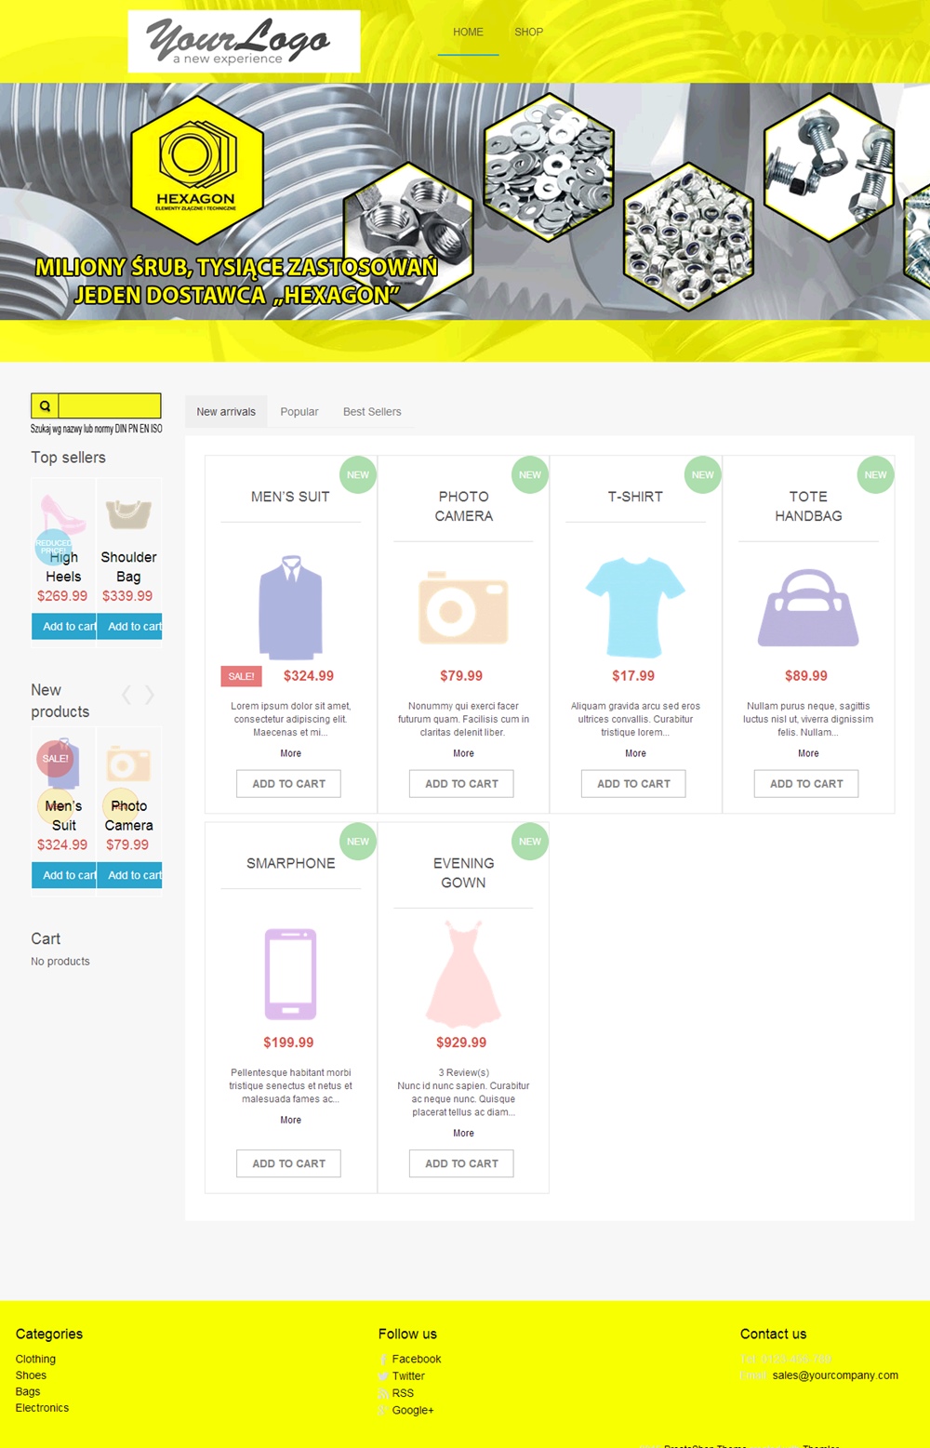The height and width of the screenshot is (1448, 930).
Task: Show next items in New products
Action: click(150, 695)
